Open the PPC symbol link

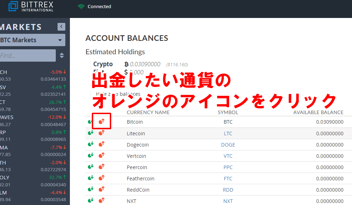click(228, 167)
